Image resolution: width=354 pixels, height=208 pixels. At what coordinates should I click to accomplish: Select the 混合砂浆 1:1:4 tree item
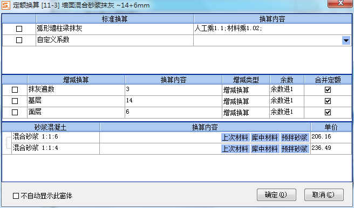tap(35, 148)
